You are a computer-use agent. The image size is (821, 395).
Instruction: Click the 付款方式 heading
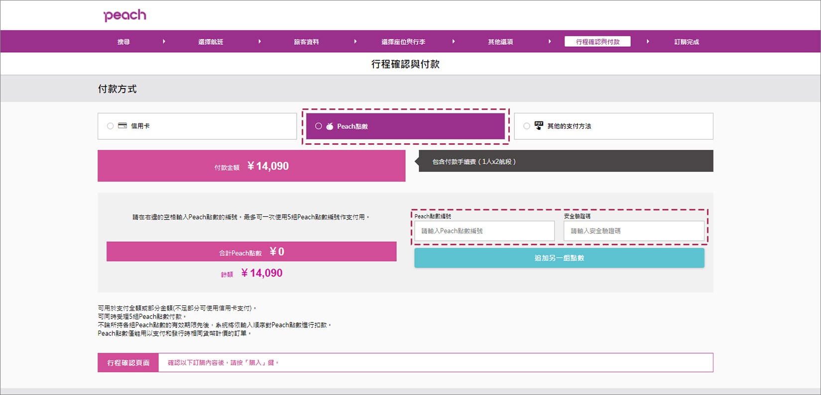117,89
